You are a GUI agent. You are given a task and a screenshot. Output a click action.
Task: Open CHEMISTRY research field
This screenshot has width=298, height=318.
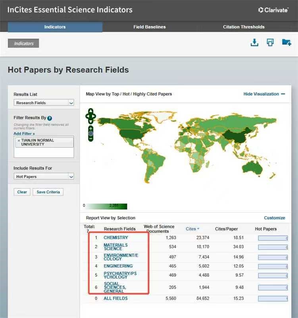(x=116, y=237)
